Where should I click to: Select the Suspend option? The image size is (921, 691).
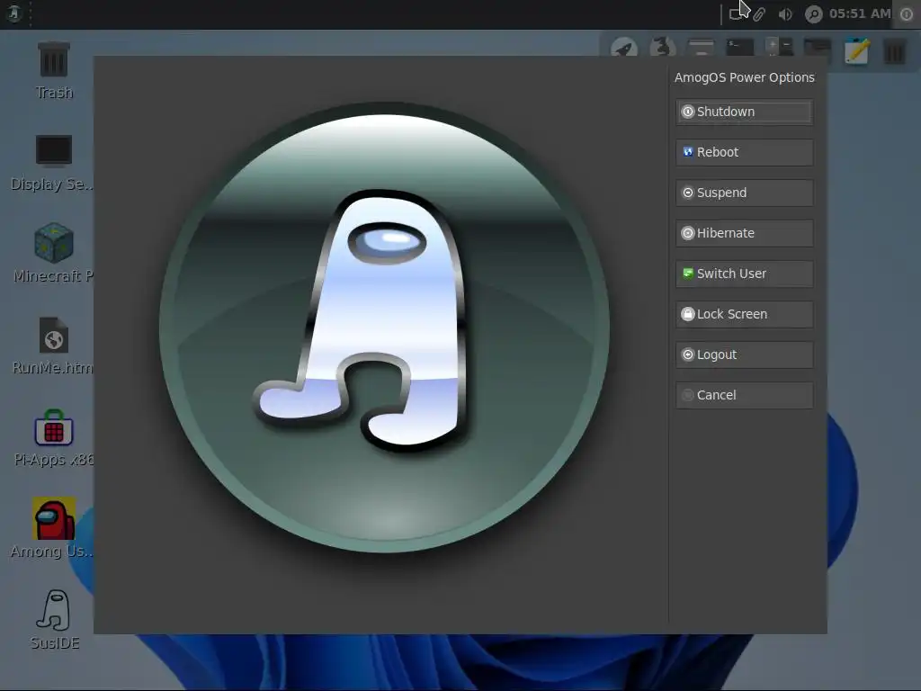point(744,193)
